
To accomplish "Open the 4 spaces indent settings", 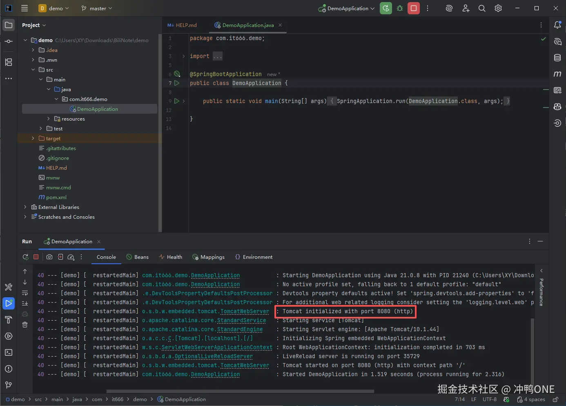I will pyautogui.click(x=531, y=399).
